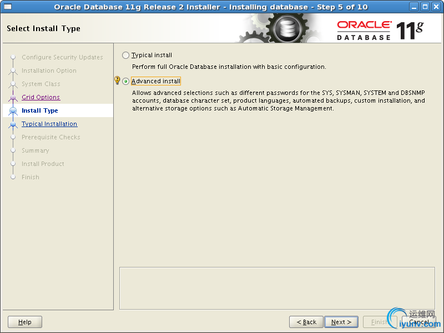The width and height of the screenshot is (444, 333).
Task: Select the Typical install radio button
Action: [126, 55]
